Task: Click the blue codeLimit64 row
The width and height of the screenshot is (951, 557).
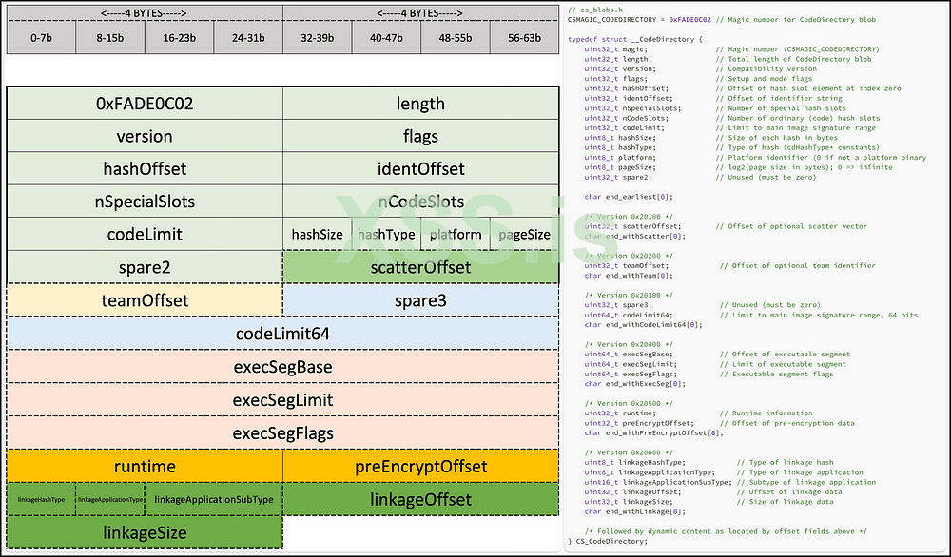Action: (x=281, y=334)
